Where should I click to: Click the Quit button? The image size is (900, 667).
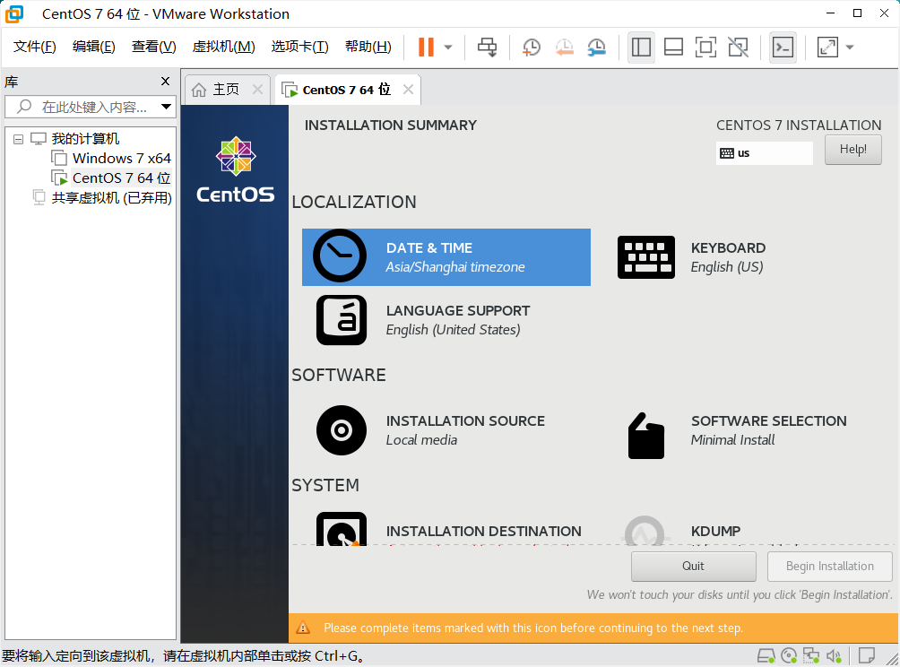pyautogui.click(x=693, y=567)
